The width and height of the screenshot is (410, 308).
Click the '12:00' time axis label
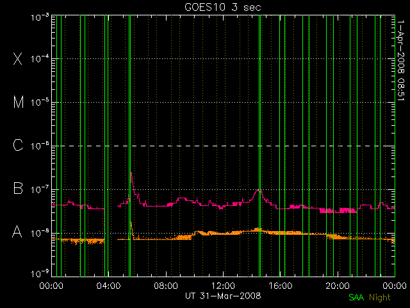[x=223, y=286]
